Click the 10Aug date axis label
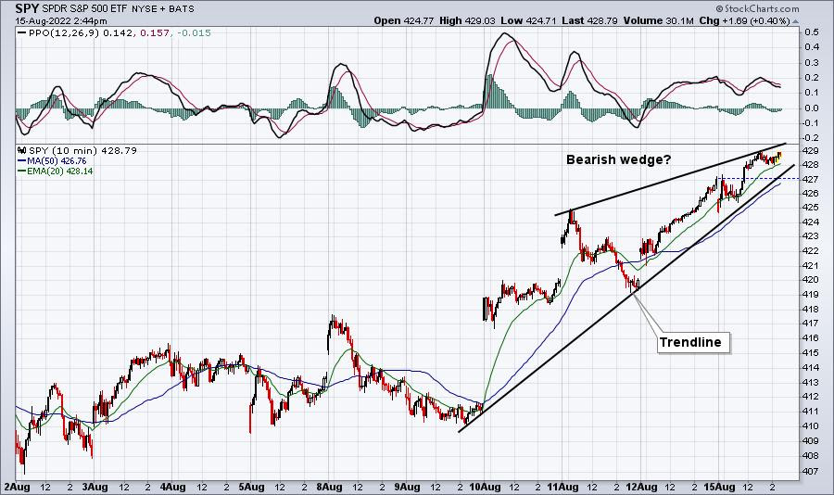 point(485,487)
